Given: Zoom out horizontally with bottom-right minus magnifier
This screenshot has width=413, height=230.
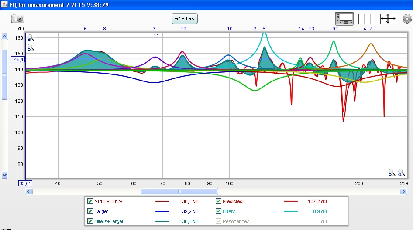Looking at the screenshot, I should pyautogui.click(x=392, y=172).
